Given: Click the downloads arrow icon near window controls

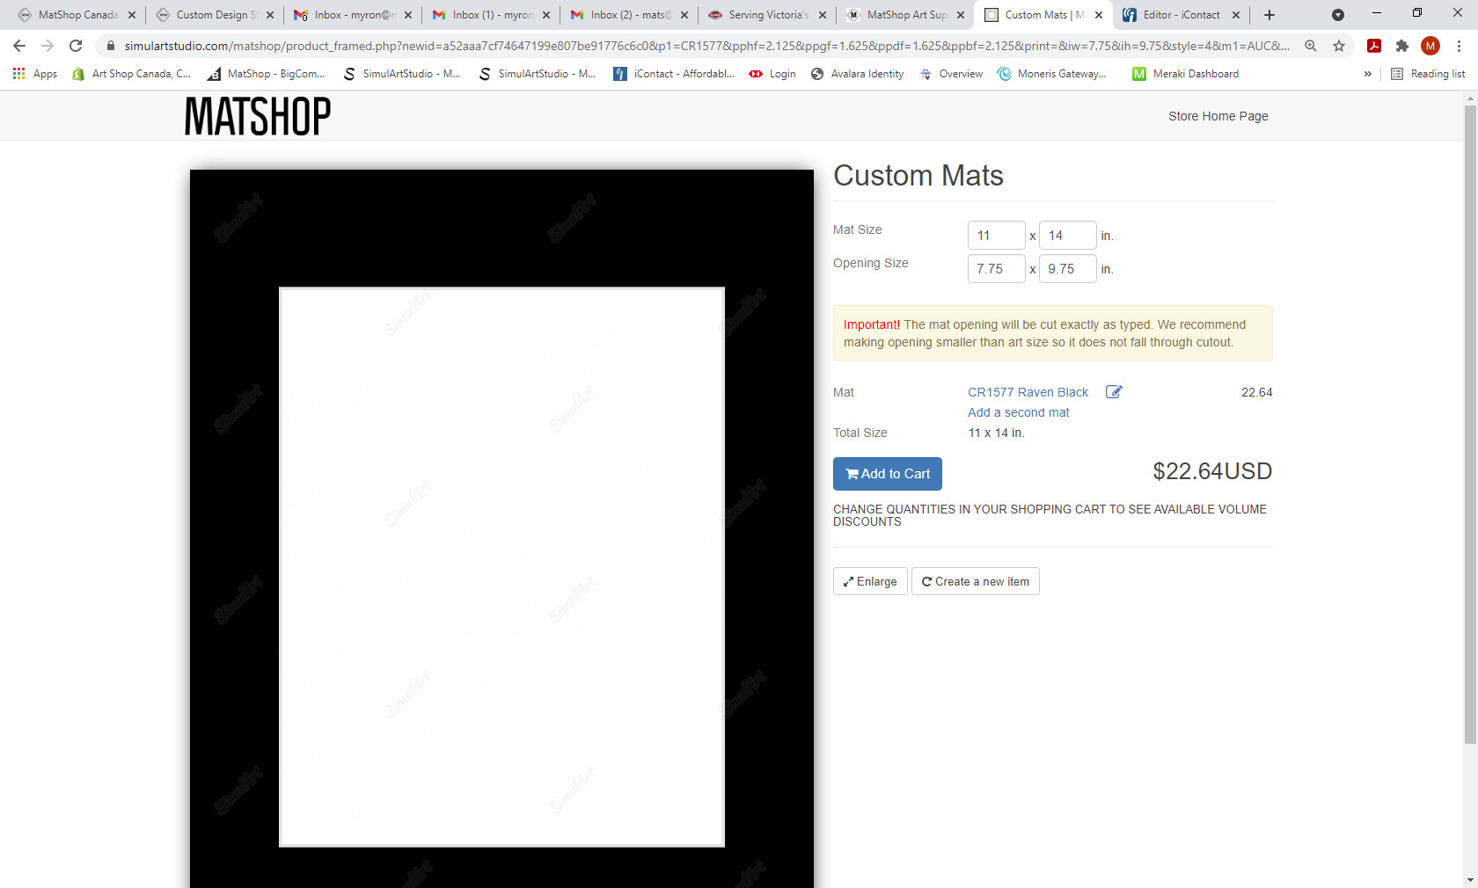Looking at the screenshot, I should [1339, 15].
